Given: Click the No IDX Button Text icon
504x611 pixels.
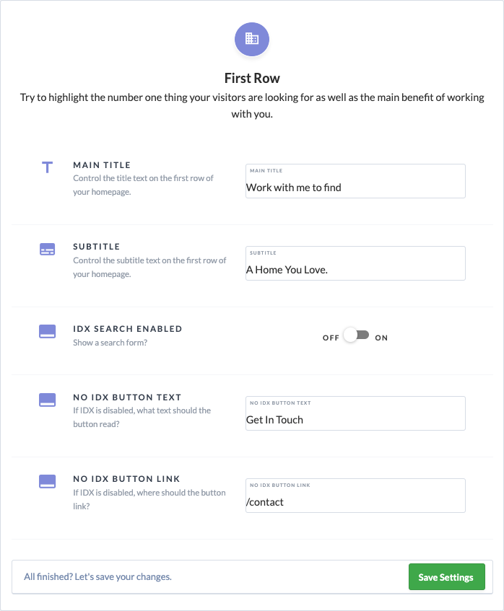Looking at the screenshot, I should click(x=47, y=400).
